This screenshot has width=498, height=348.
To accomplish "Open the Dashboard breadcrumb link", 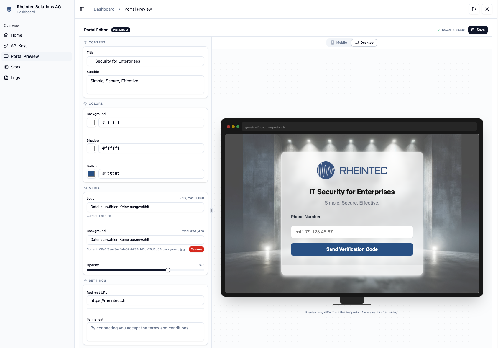I will click(x=104, y=9).
